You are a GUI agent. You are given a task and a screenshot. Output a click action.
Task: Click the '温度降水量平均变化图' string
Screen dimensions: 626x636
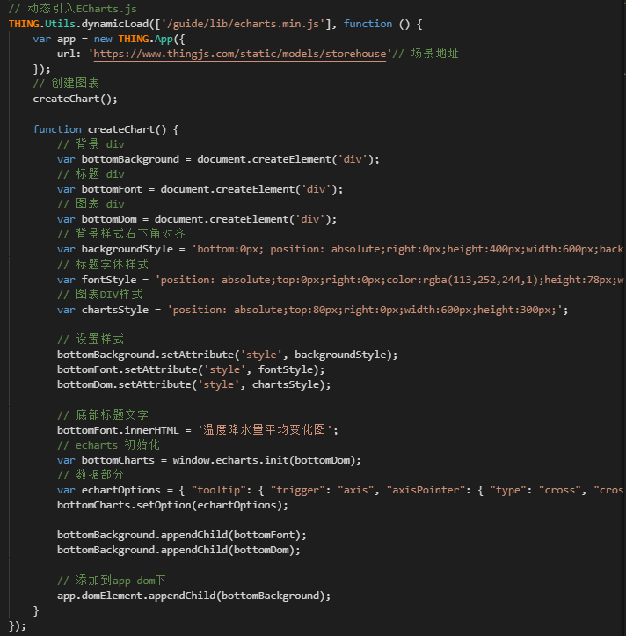point(265,430)
